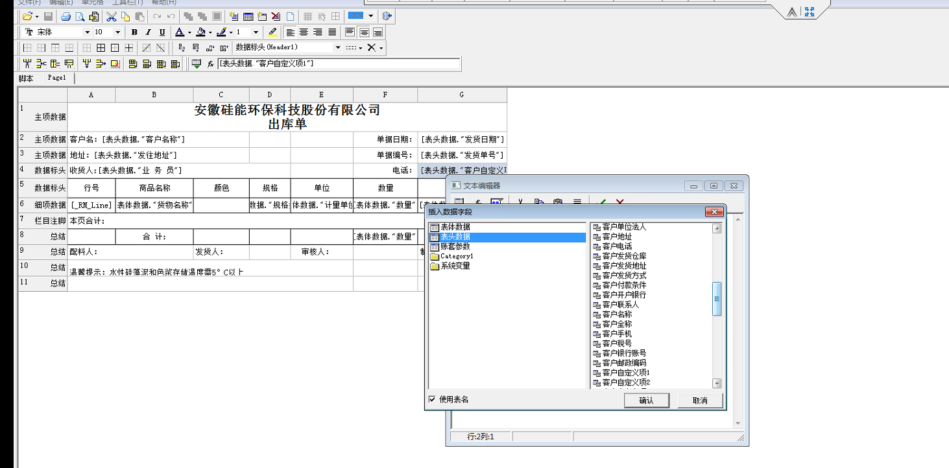
Task: Apply all borders to cell
Action: (101, 48)
